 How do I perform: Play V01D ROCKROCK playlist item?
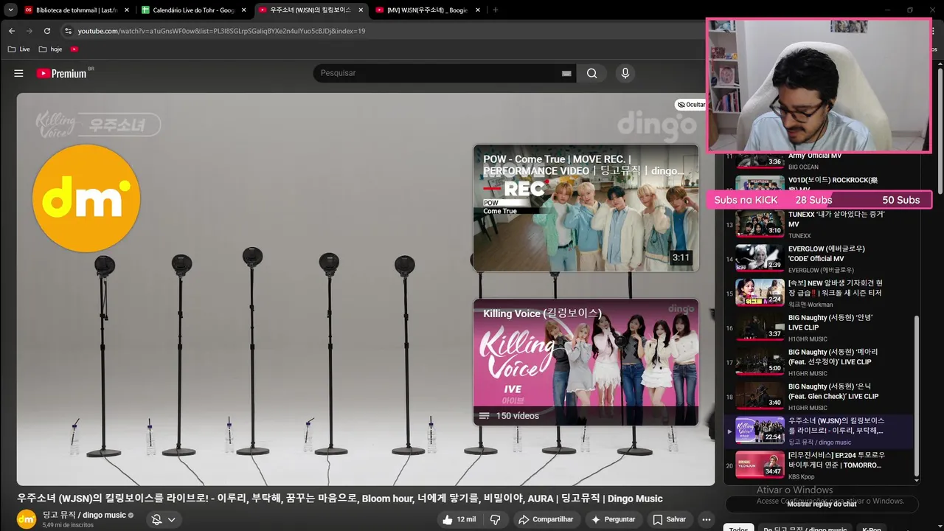819,184
